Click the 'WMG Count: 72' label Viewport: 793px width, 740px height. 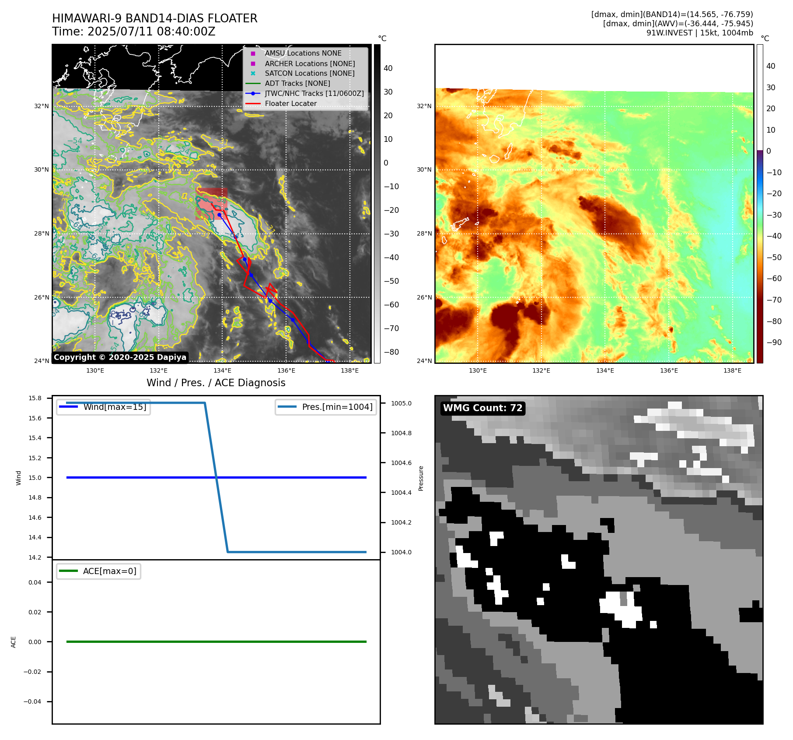coord(483,408)
